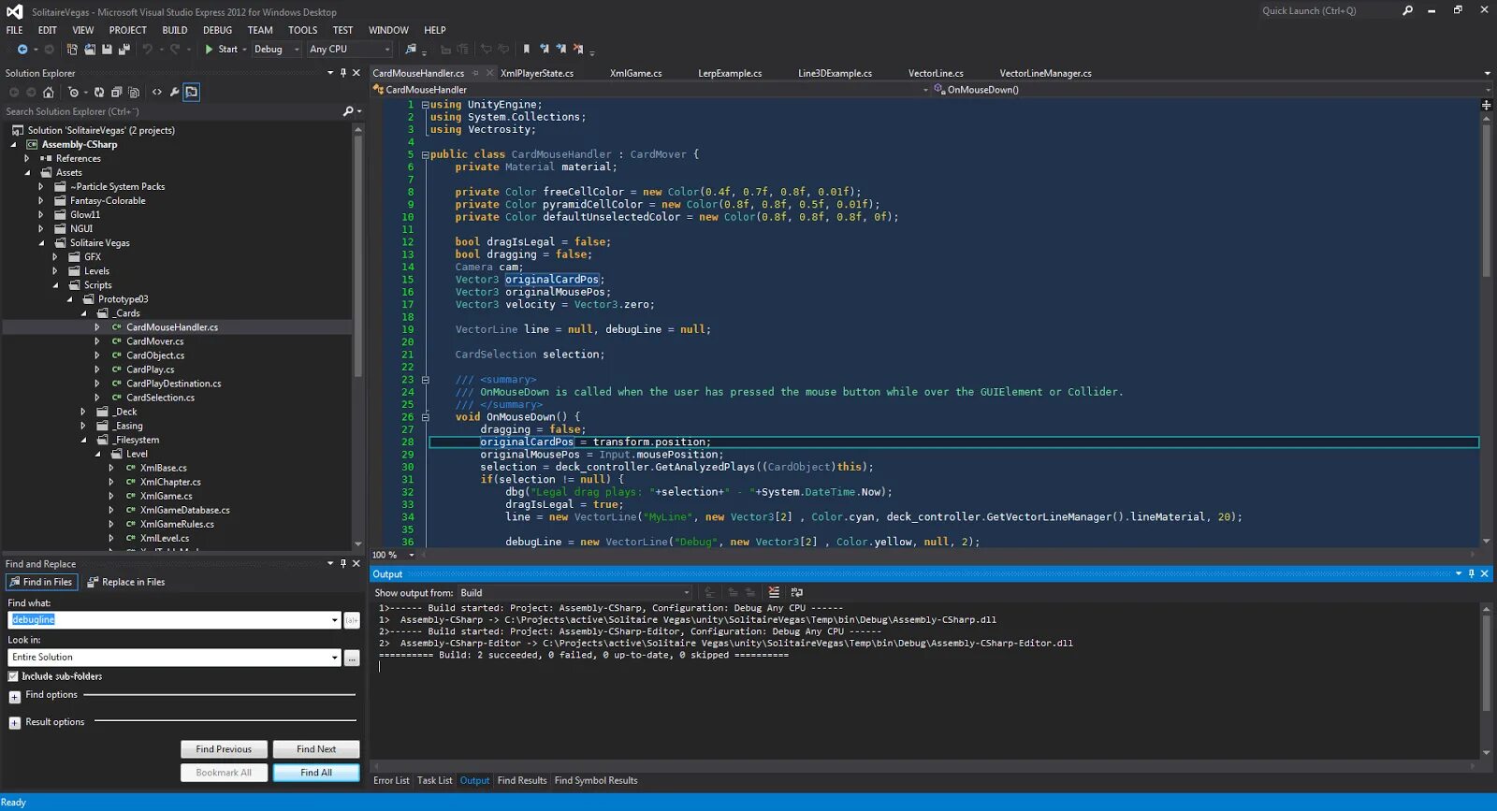Open the Debug configuration dropdown

pos(277,50)
